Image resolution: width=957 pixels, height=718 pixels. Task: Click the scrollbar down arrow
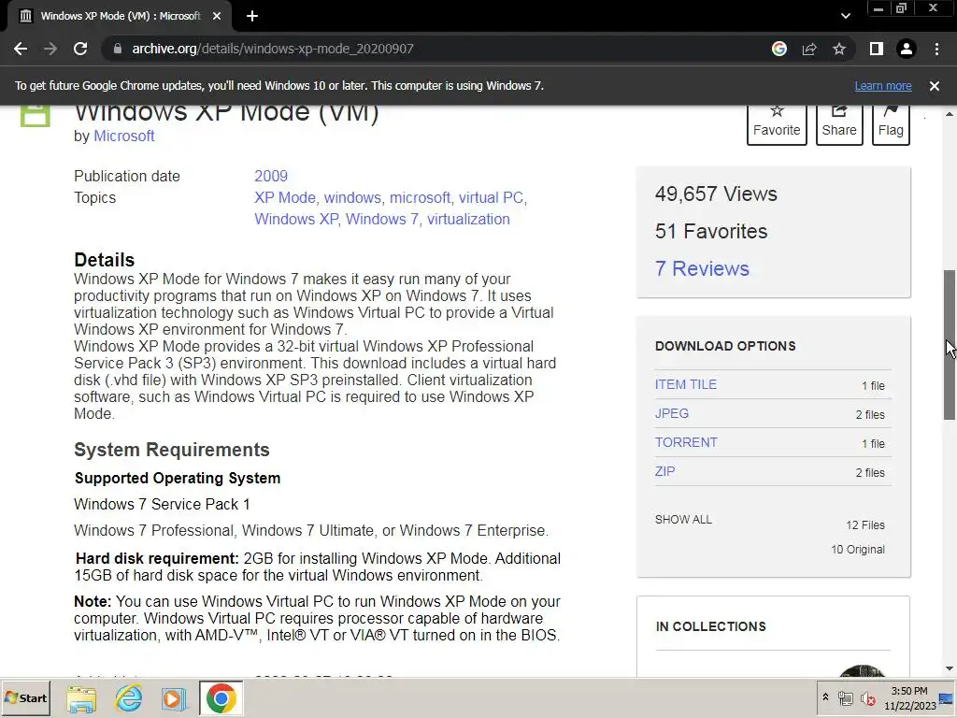click(x=950, y=669)
